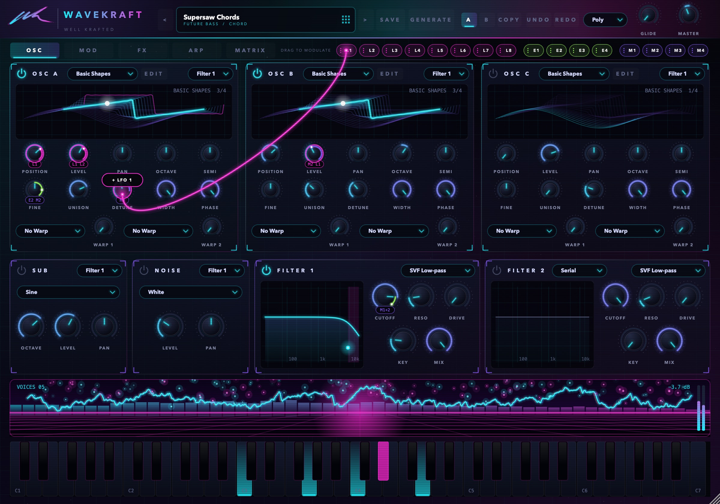This screenshot has width=720, height=504.
Task: Click OSC A EDIT button
Action: point(153,74)
